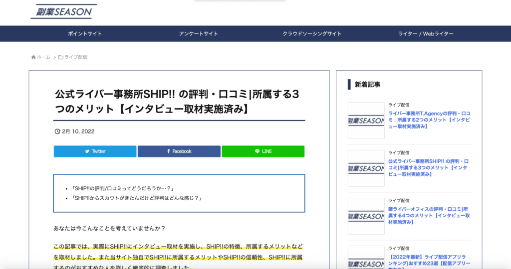Open the アンケートサイト menu item

coord(199,34)
